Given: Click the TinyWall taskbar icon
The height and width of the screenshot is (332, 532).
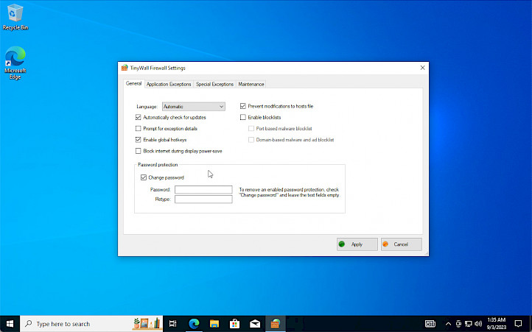Looking at the screenshot, I should click(275, 323).
